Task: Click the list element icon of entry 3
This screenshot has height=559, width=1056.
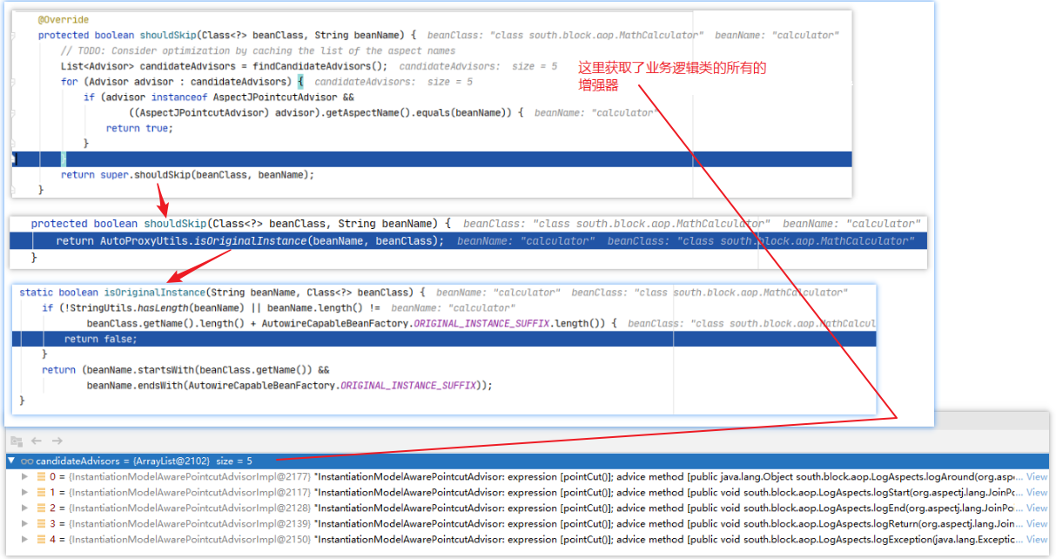Action: [x=41, y=523]
